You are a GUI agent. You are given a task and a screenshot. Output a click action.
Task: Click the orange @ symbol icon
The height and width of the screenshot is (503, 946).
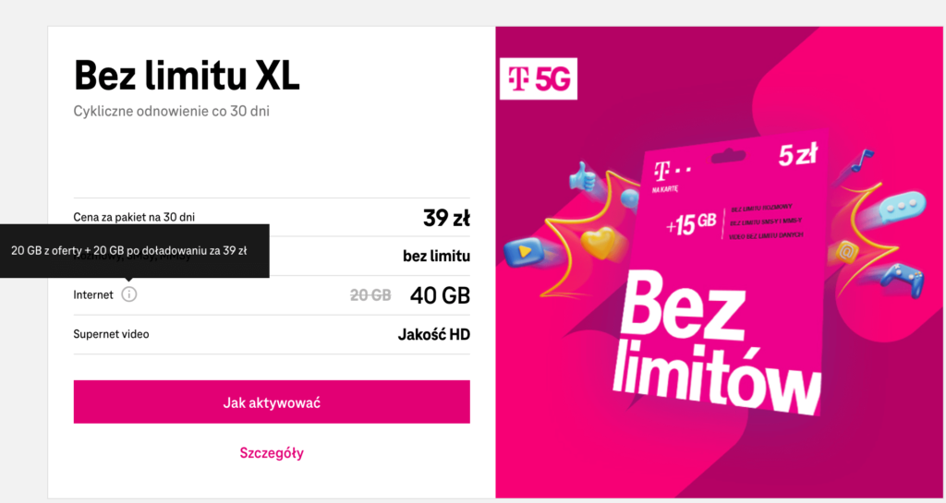point(845,251)
